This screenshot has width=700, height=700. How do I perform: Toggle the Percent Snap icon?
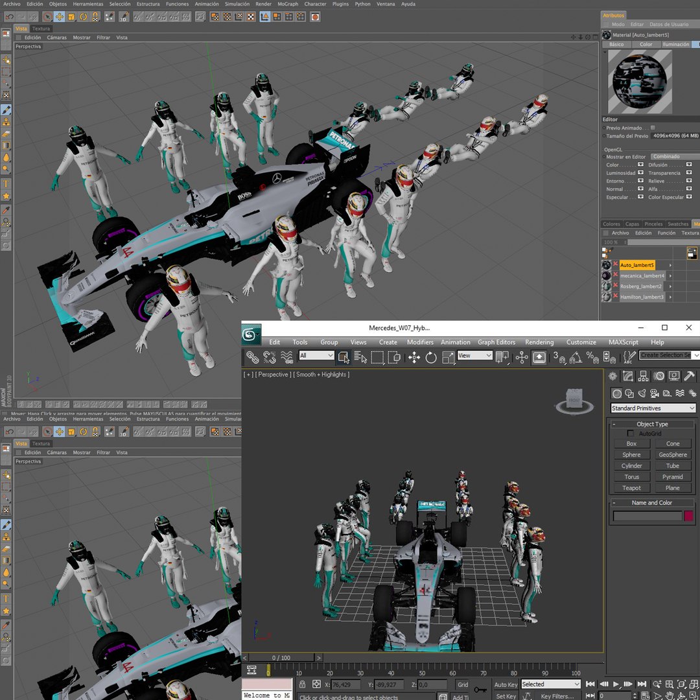592,357
